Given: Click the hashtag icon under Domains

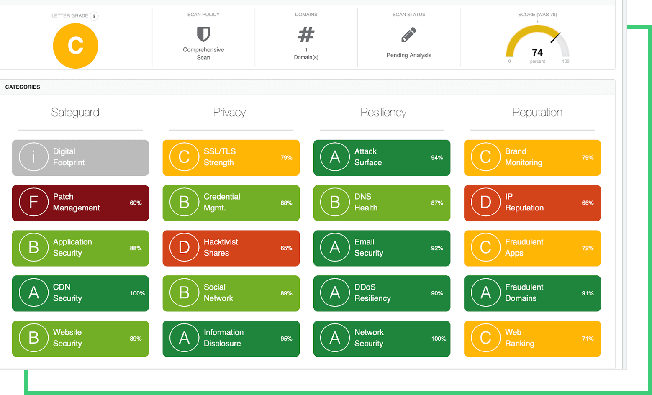Looking at the screenshot, I should pos(306,35).
